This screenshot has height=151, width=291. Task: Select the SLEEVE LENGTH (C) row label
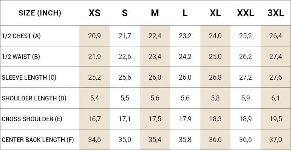(x=29, y=78)
